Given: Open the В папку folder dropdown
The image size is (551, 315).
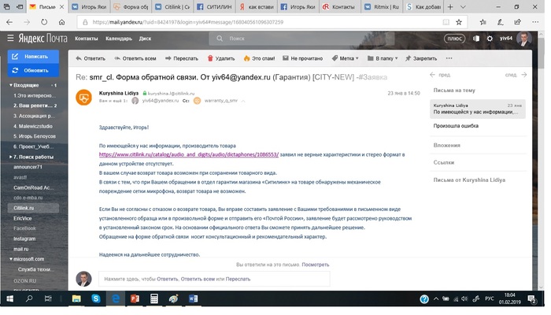Looking at the screenshot, I should 384,58.
